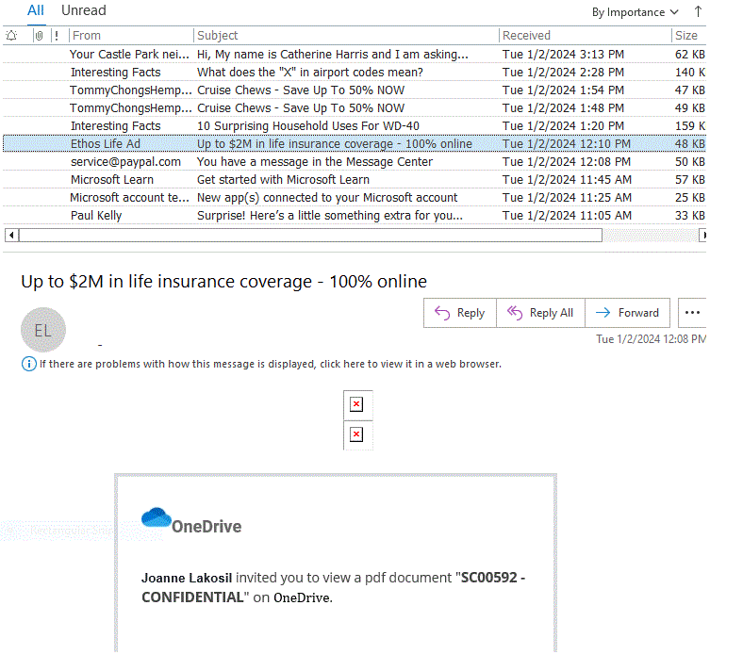Click the horizontal scrollbar left arrow
This screenshot has width=743, height=671.
[x=11, y=235]
